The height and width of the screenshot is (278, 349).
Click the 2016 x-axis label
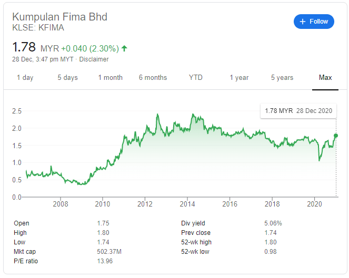tap(230, 204)
